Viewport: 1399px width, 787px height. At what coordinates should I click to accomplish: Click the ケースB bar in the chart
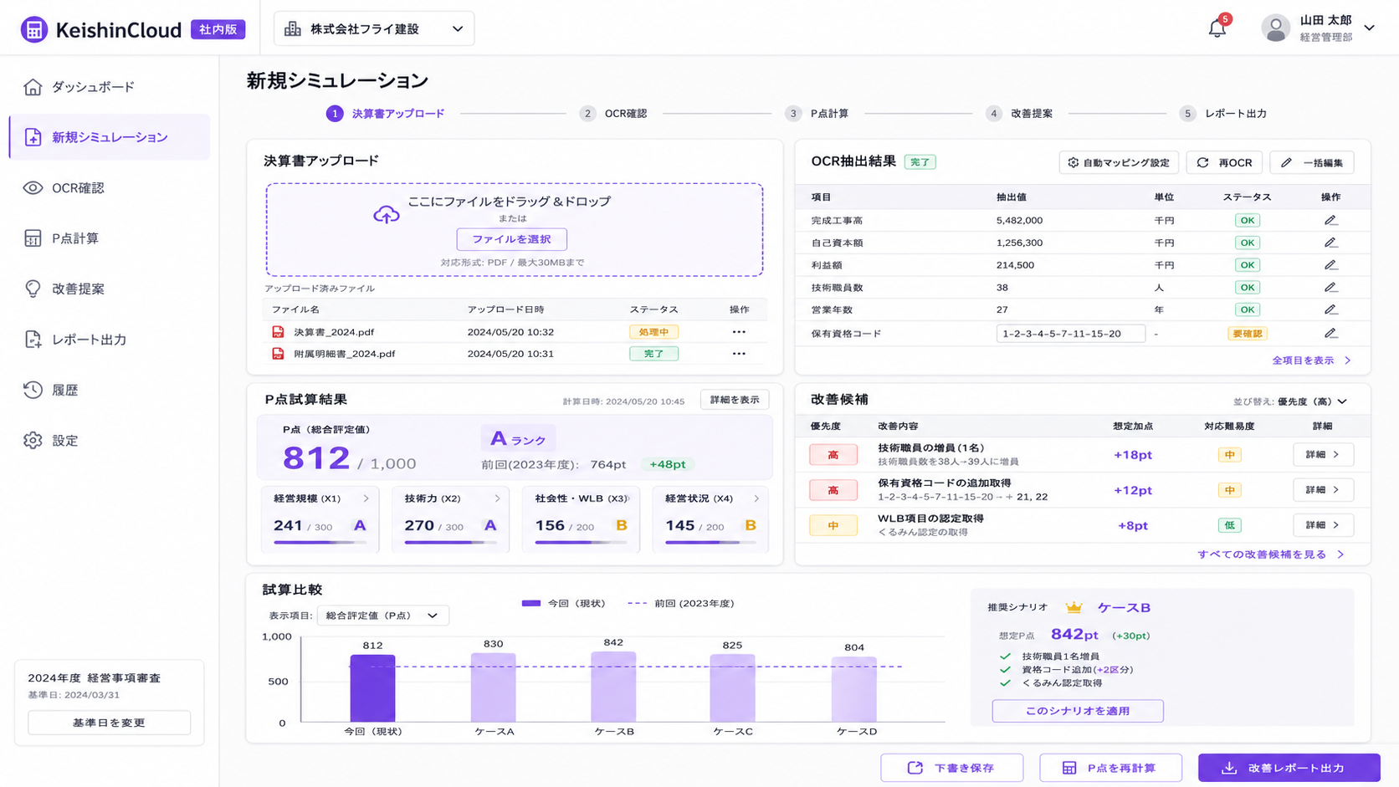[x=613, y=687]
